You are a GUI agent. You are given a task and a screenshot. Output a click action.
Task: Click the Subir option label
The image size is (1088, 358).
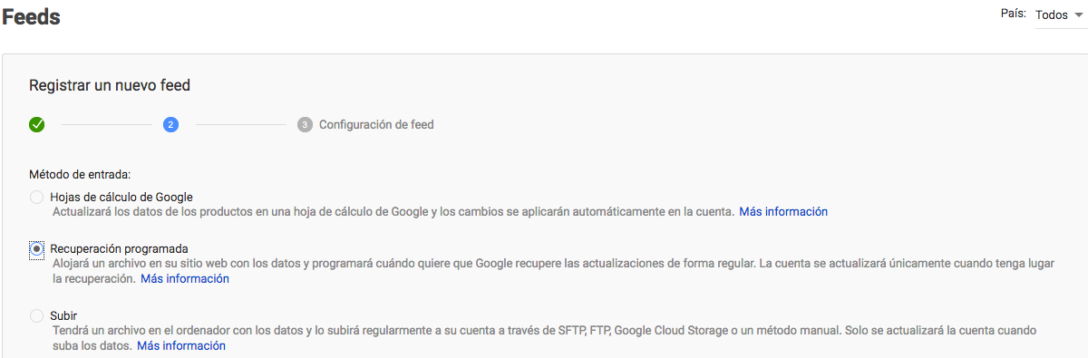click(63, 315)
